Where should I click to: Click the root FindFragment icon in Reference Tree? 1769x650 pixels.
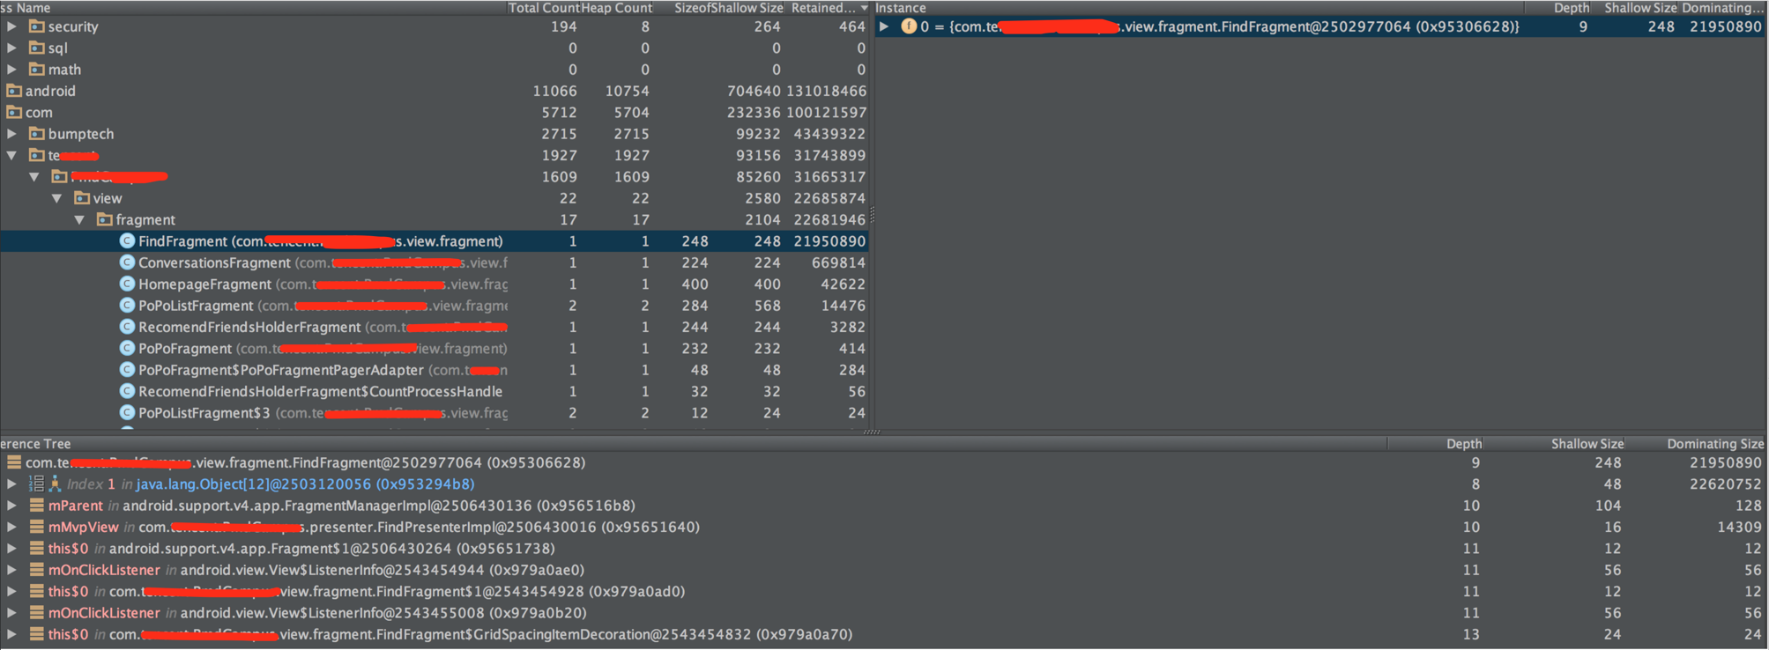[x=14, y=462]
